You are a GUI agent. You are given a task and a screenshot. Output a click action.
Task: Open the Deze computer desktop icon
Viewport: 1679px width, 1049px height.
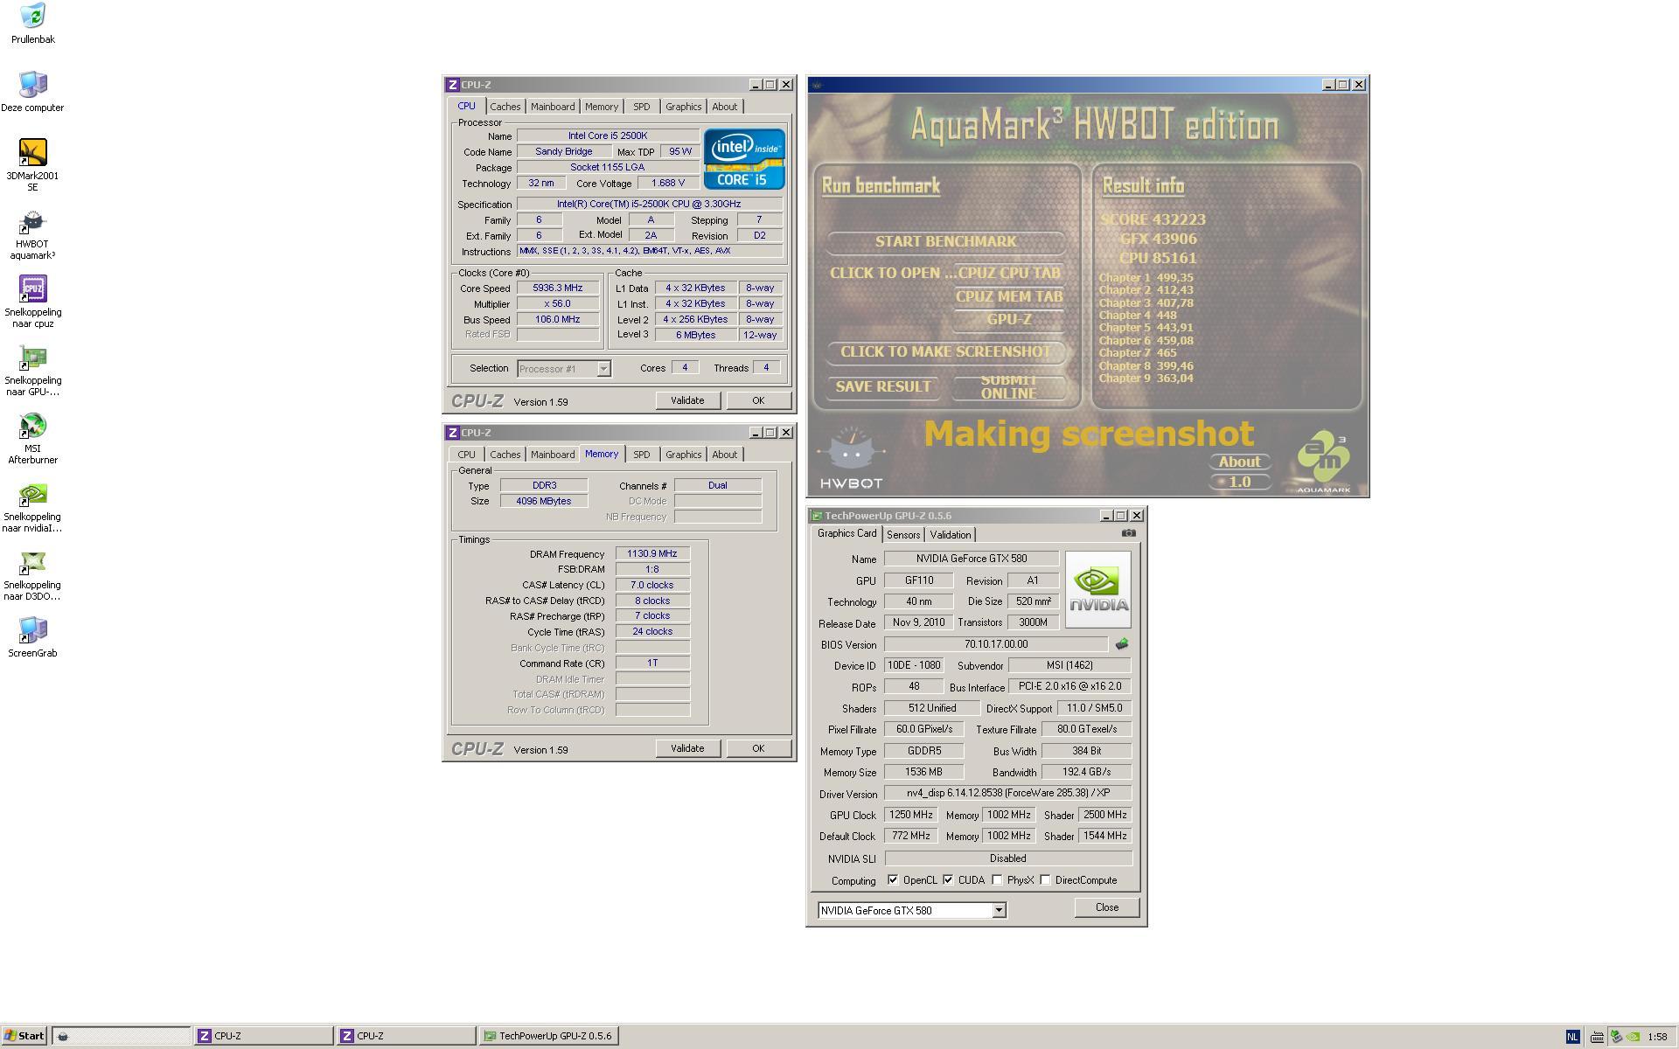click(32, 84)
